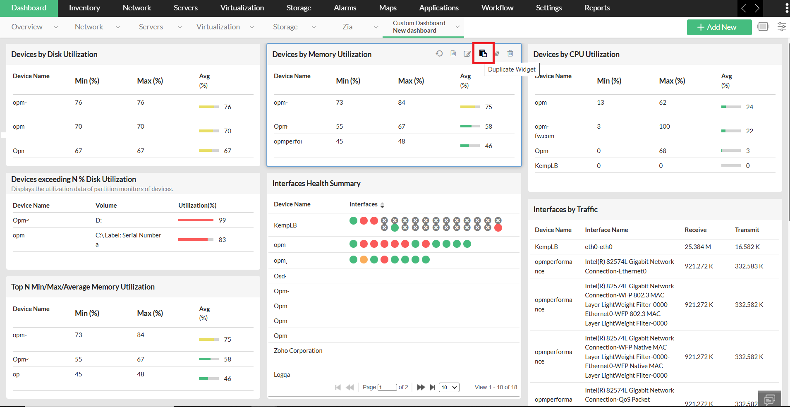Image resolution: width=790 pixels, height=407 pixels.
Task: Click the full-screen view icon beside Add New
Action: (763, 27)
